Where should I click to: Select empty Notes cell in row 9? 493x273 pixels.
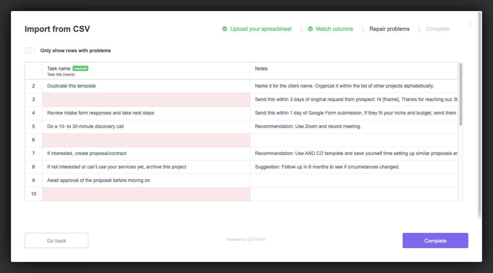coord(354,181)
